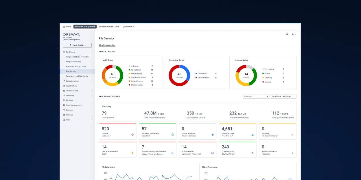Select the MetaDefender Core tab
Screen dimensions: 361x180
tap(107, 45)
